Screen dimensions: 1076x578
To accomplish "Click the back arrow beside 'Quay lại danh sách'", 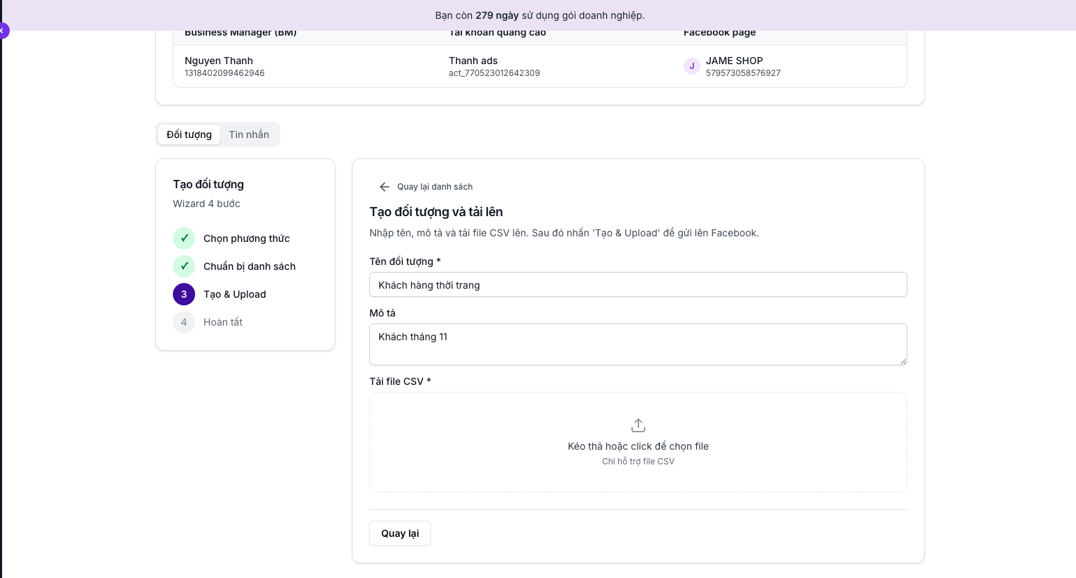I will coord(384,186).
